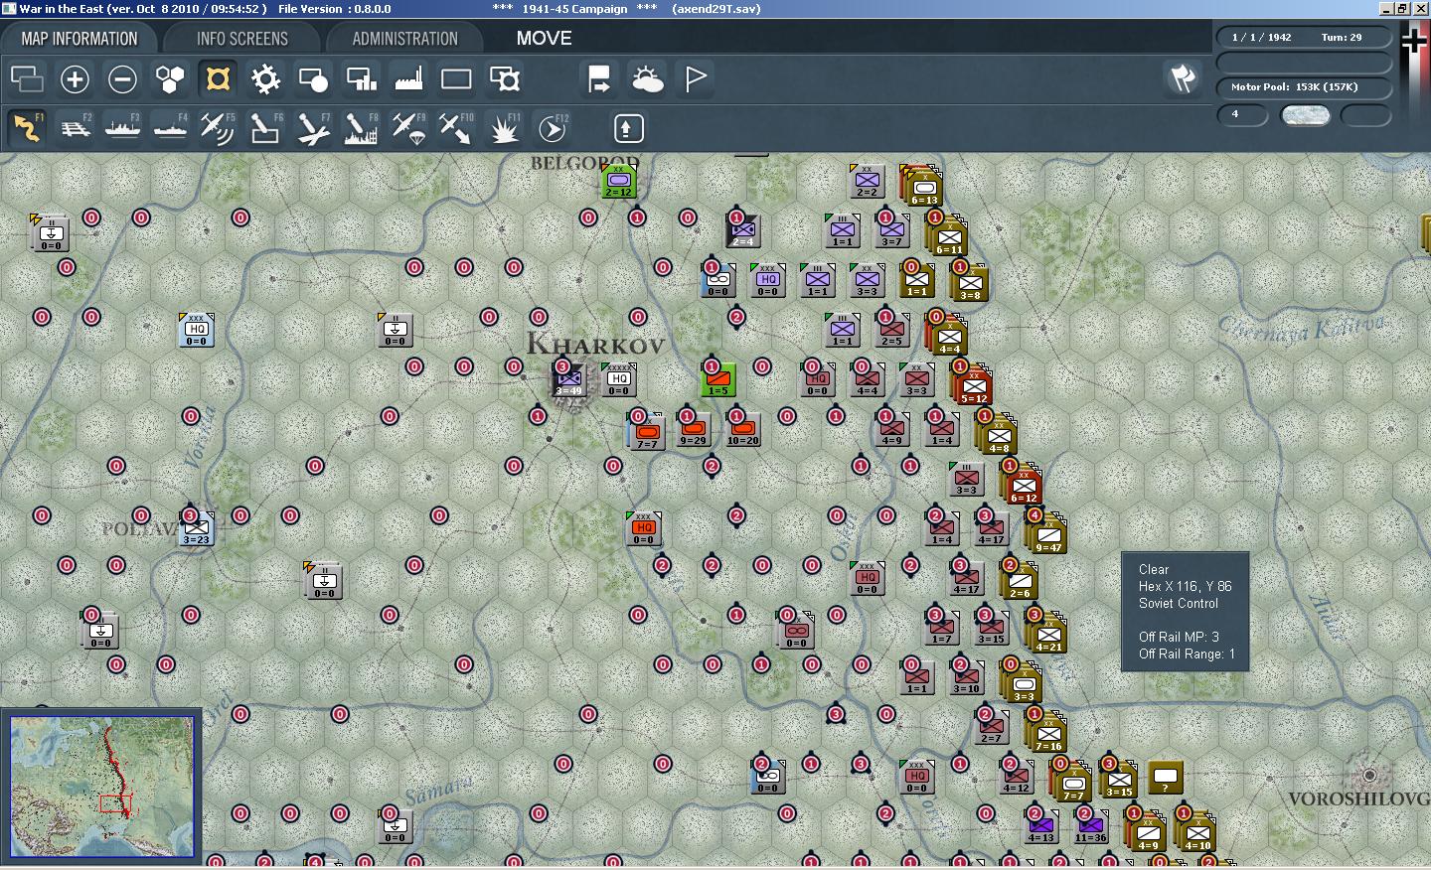This screenshot has width=1431, height=870.
Task: Select the red XXX HQ unit south of Kharkov
Action: (x=643, y=528)
